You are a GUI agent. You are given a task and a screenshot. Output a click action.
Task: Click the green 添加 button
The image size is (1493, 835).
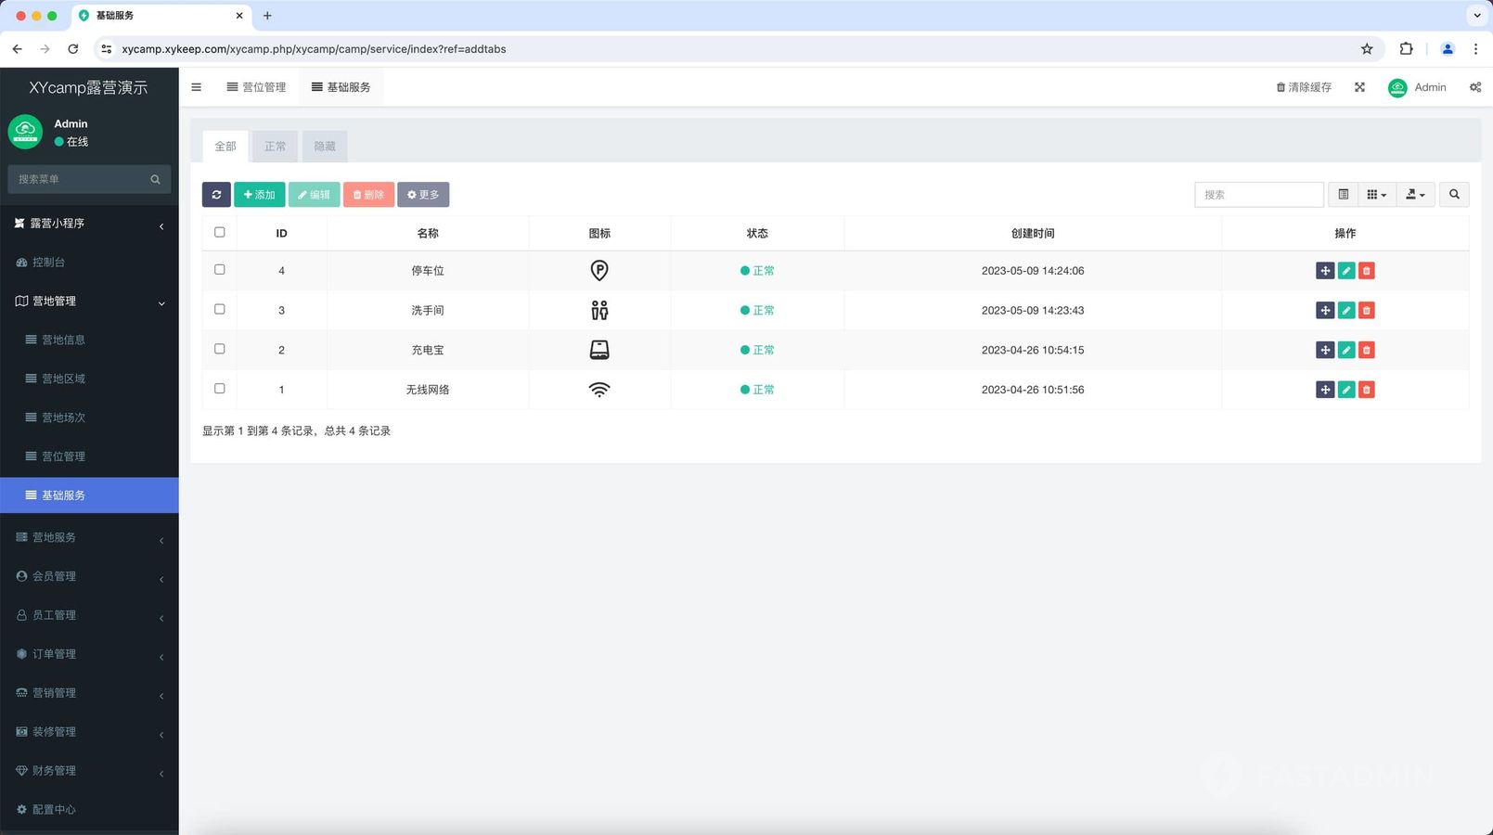click(x=260, y=195)
